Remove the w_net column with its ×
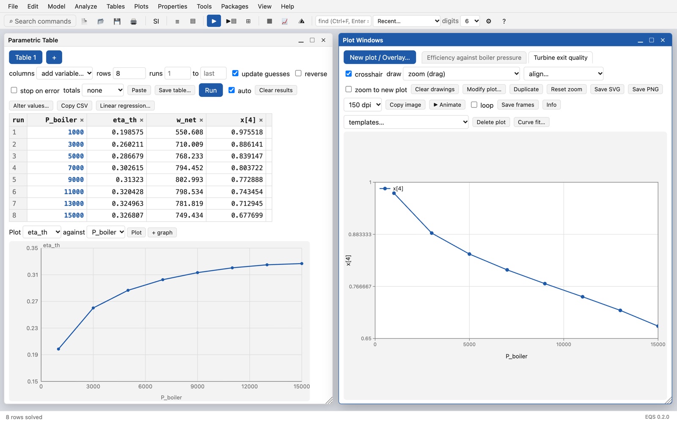This screenshot has width=677, height=423. (x=201, y=121)
